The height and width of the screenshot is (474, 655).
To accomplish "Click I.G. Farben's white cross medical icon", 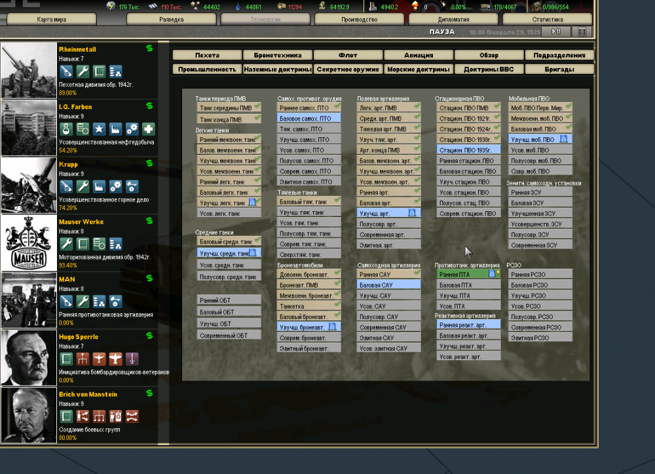I will pyautogui.click(x=149, y=129).
